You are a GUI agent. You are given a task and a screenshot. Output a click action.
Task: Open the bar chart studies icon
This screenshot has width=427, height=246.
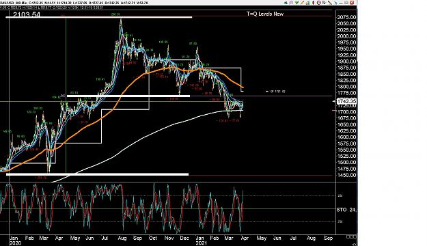[307, 3]
